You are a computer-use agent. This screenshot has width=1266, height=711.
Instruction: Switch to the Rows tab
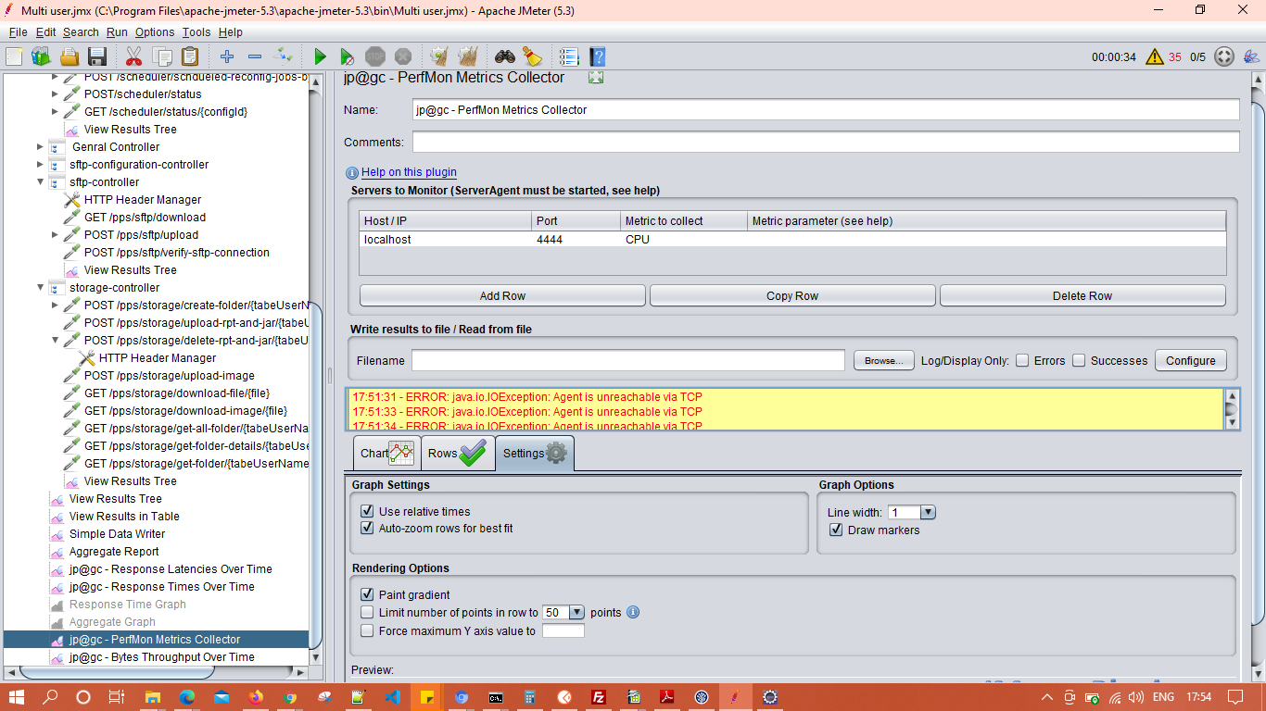(457, 454)
